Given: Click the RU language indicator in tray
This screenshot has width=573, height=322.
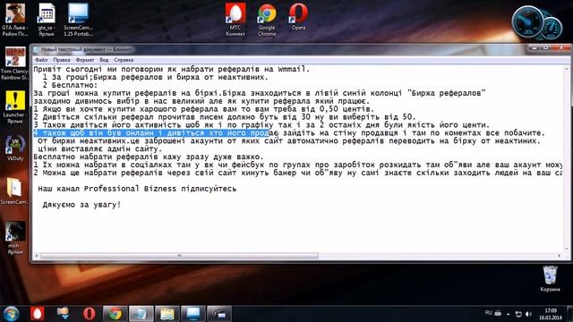Looking at the screenshot, I should point(489,313).
